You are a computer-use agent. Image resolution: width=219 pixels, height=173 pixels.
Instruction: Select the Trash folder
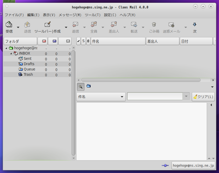[x=28, y=74]
